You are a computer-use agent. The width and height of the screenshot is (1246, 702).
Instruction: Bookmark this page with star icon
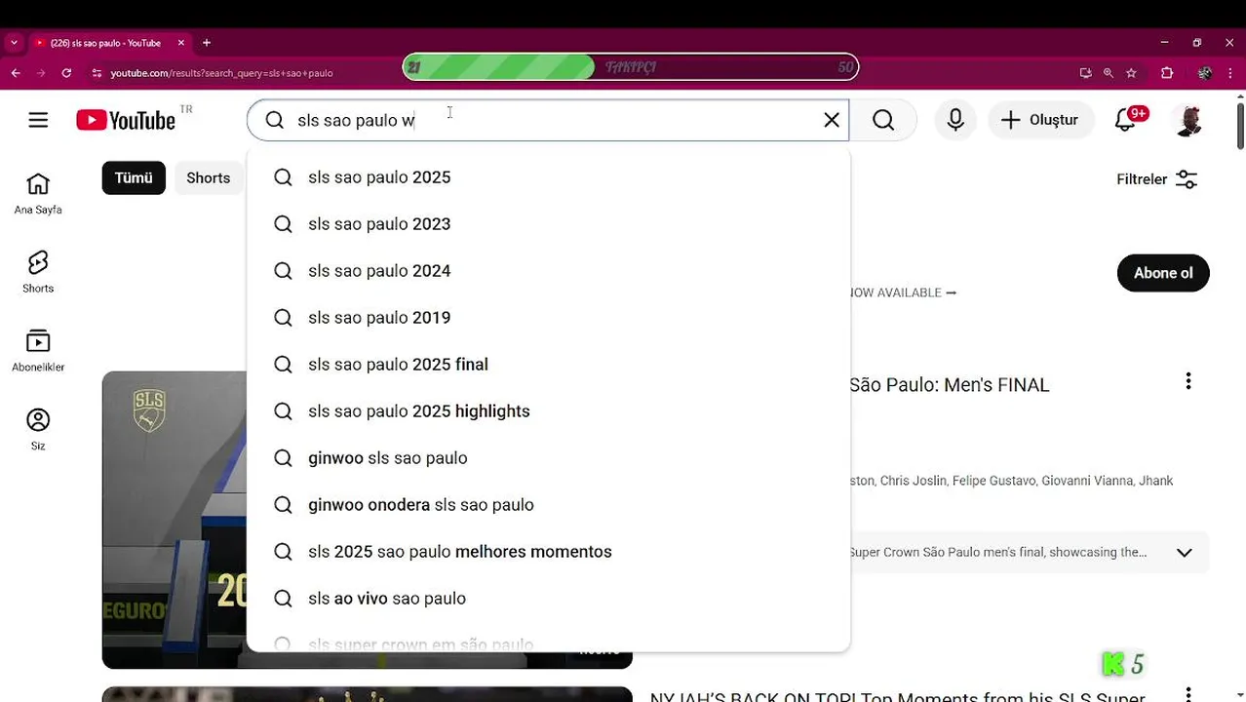[1131, 73]
